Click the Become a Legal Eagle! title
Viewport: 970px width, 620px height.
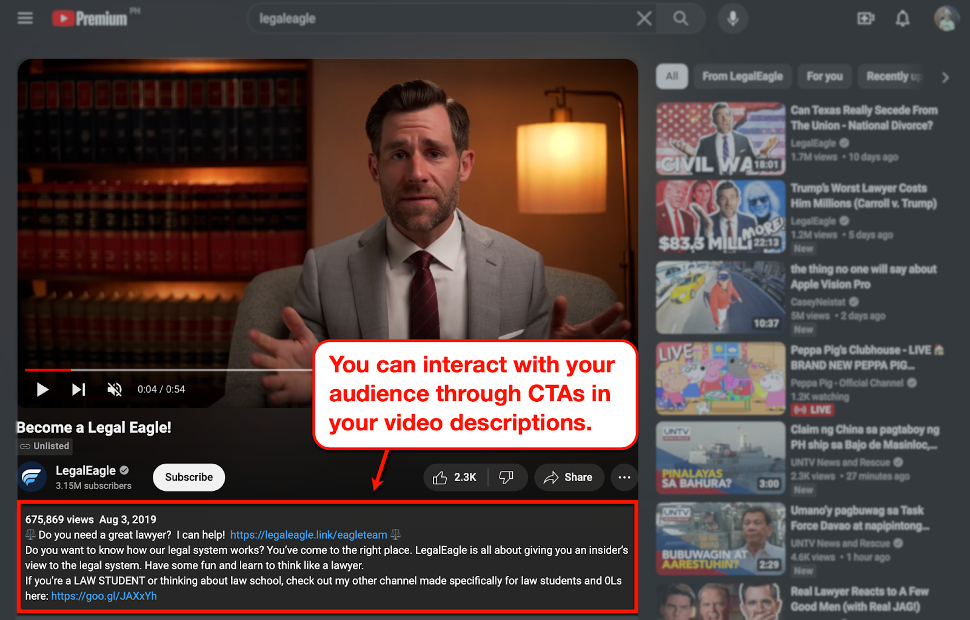(94, 427)
